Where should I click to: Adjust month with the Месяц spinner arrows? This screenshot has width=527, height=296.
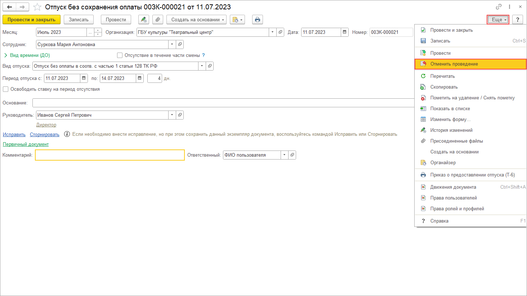(98, 32)
